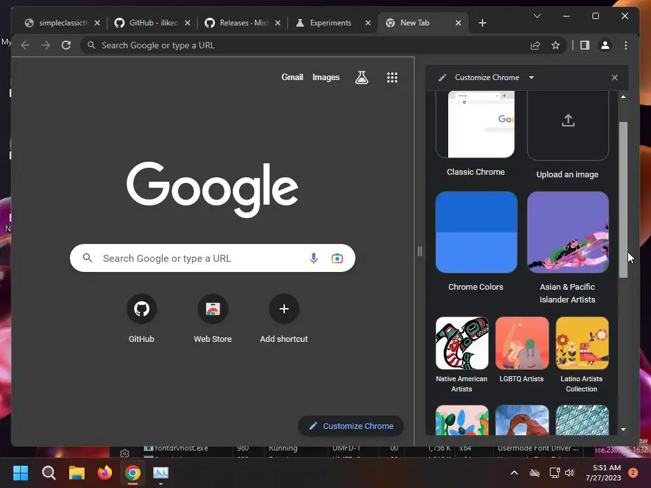Open LGBTQ Artists collection

point(522,350)
